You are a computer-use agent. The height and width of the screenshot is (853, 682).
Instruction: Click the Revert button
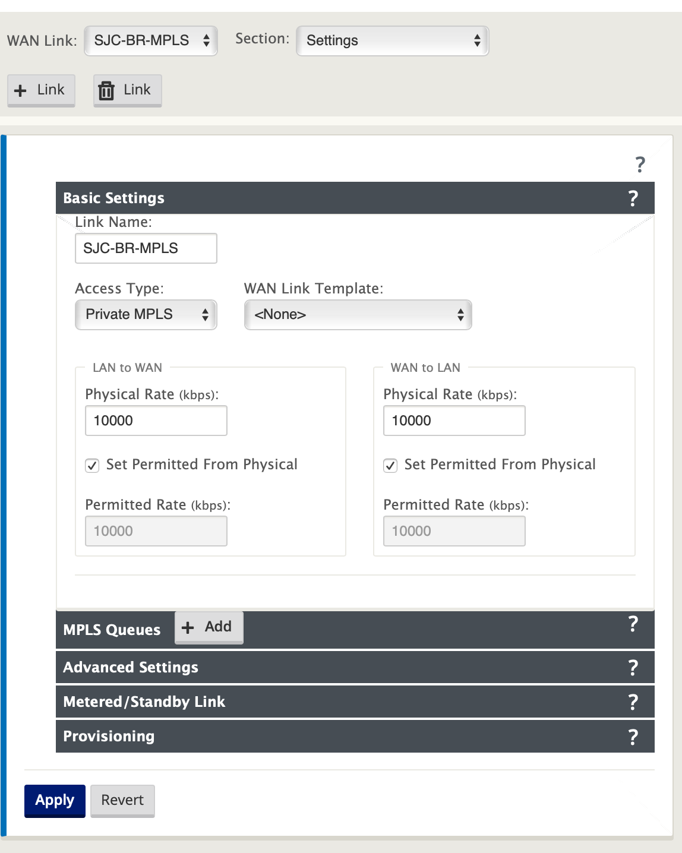(x=122, y=801)
